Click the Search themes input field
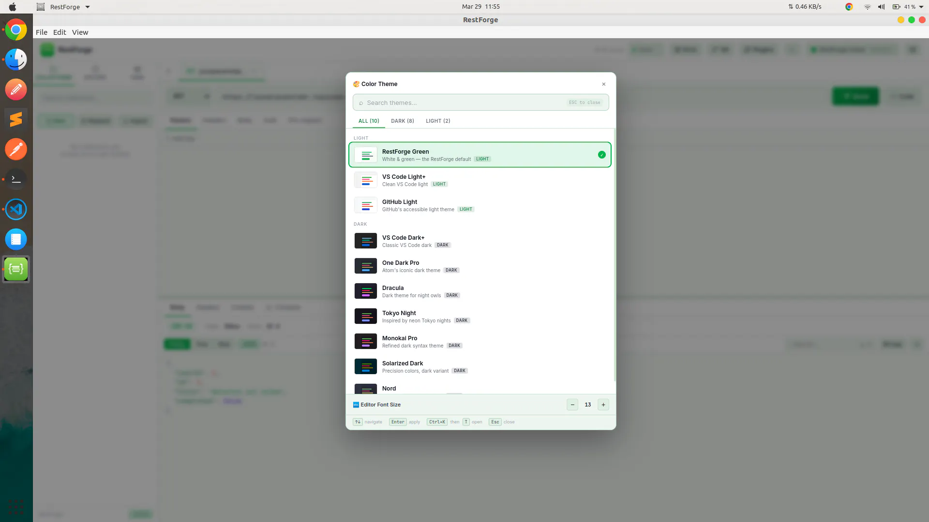The width and height of the screenshot is (929, 522). (481, 102)
